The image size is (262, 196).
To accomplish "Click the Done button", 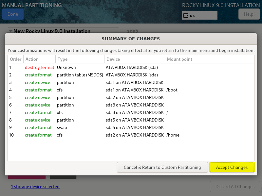I will pyautogui.click(x=13, y=14).
